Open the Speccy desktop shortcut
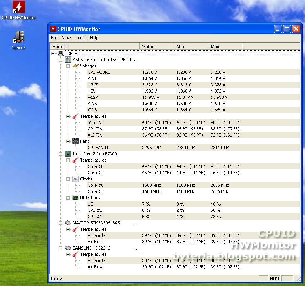 click(18, 40)
